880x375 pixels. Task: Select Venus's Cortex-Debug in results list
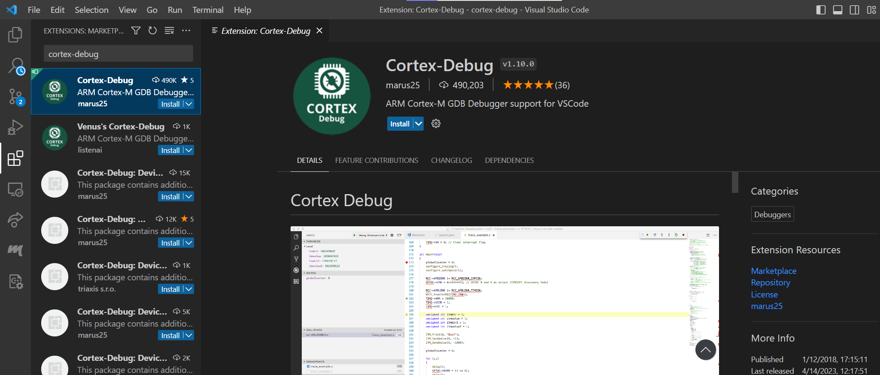[116, 138]
